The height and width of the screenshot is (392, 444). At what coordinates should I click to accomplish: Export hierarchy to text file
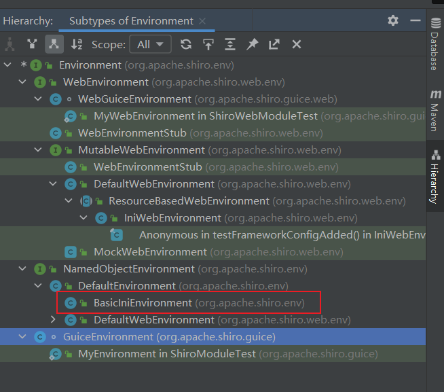pos(274,44)
